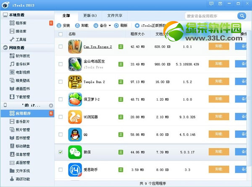Uncheck the 微信 row checkbox
This screenshot has height=187, width=252.
pos(60,152)
